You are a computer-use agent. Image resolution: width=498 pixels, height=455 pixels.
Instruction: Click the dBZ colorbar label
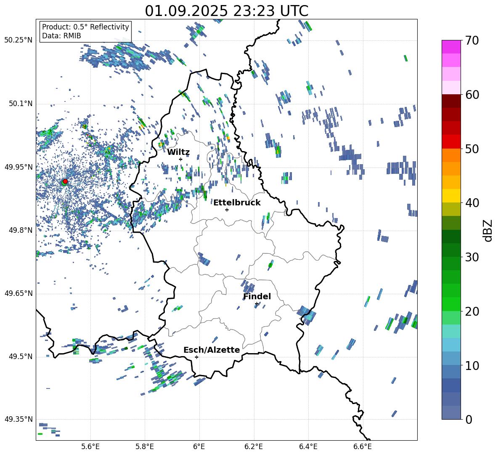[488, 230]
